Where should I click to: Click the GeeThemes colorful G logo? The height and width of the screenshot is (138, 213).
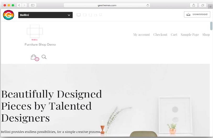(x=8, y=15)
